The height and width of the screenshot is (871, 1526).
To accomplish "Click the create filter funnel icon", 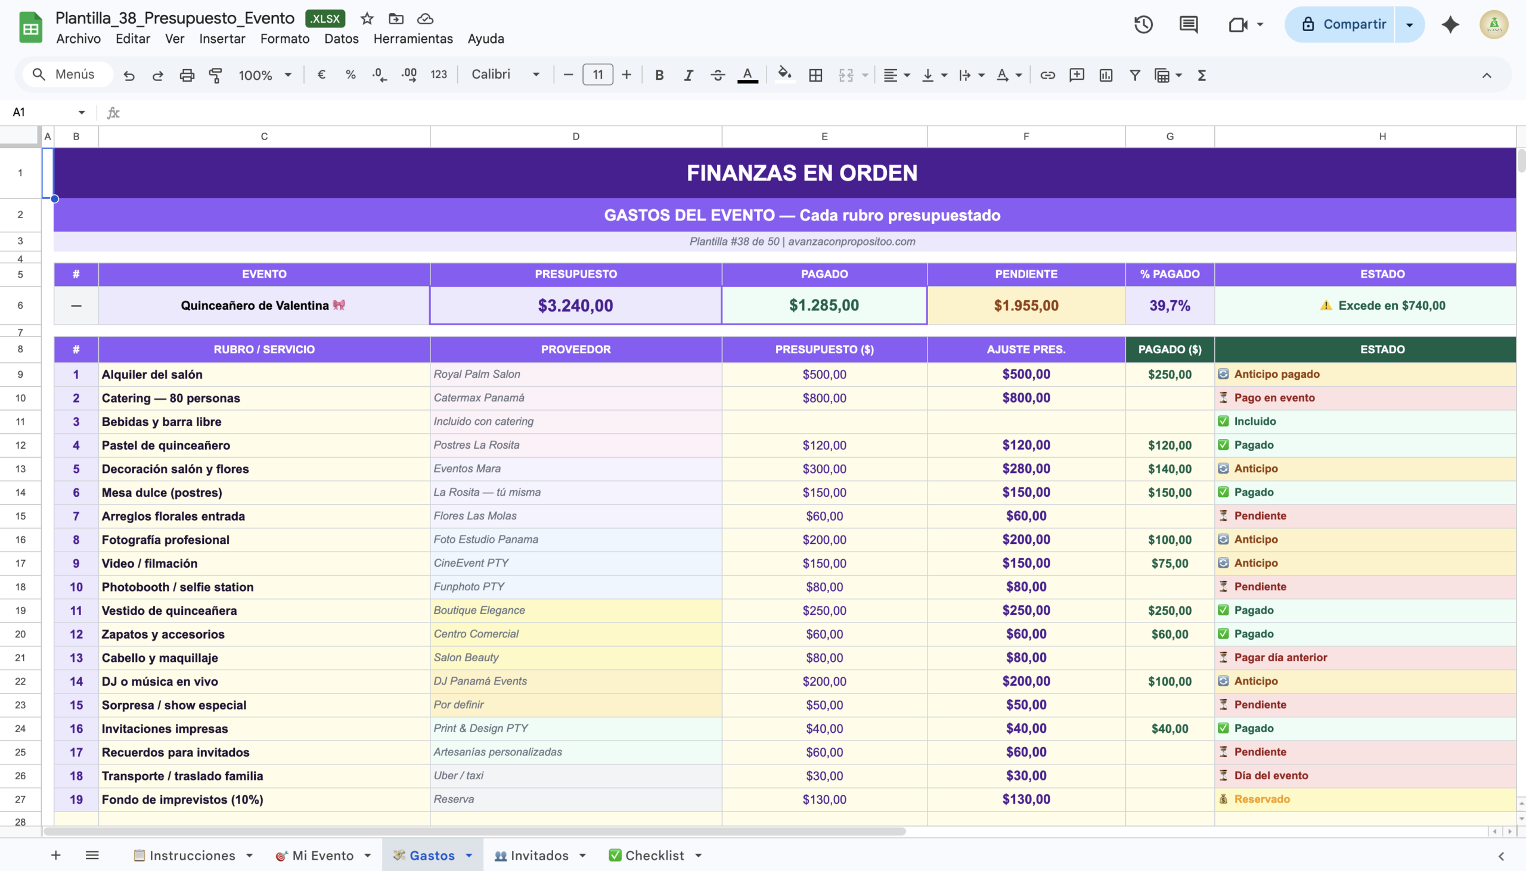I will [1134, 75].
